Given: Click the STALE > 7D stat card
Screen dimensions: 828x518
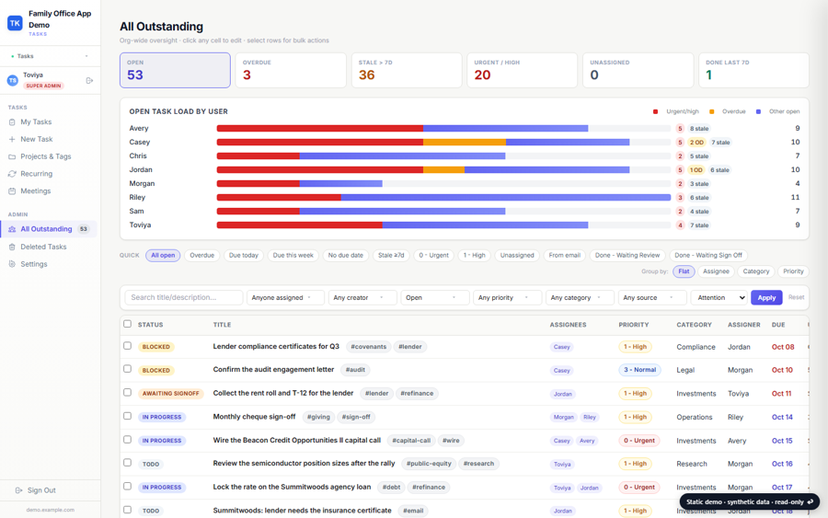Looking at the screenshot, I should pos(407,70).
